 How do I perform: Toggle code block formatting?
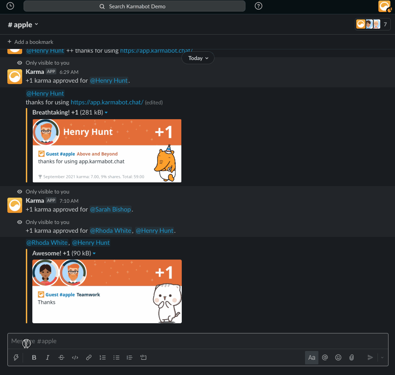click(144, 357)
